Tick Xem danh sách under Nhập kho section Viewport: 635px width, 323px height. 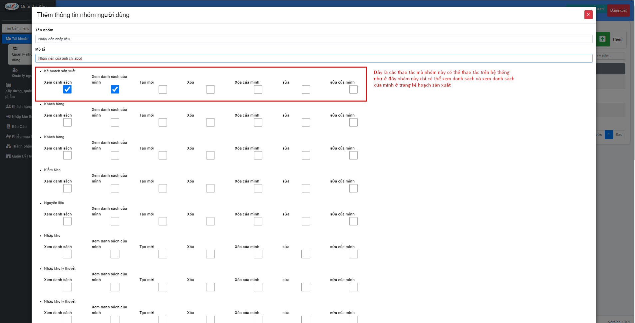(x=67, y=254)
